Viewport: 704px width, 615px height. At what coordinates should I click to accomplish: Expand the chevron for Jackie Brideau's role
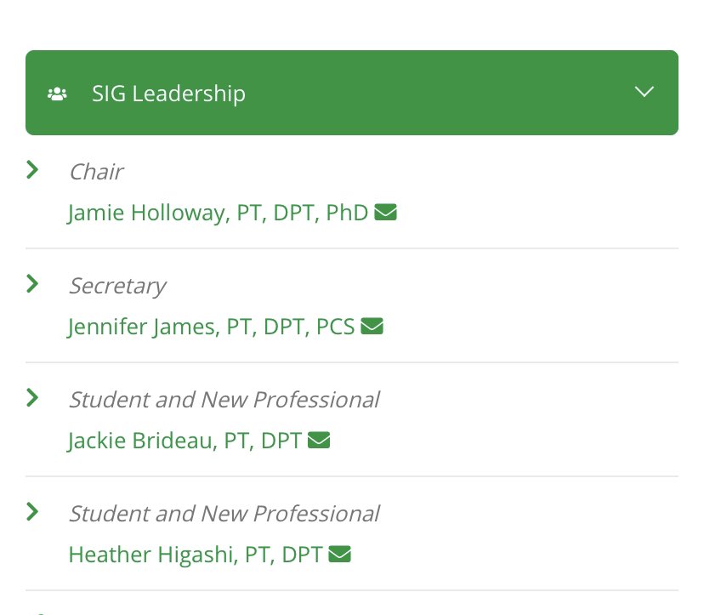[x=31, y=397]
